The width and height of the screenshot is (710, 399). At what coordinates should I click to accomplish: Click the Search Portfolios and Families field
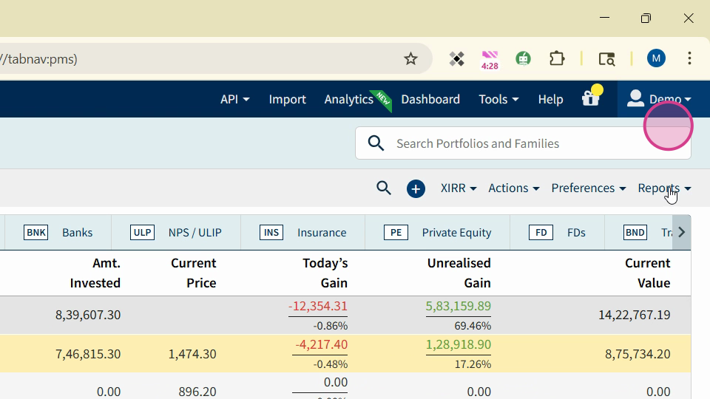click(523, 143)
